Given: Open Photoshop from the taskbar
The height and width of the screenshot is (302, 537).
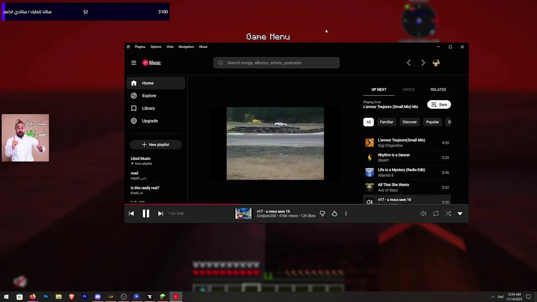Looking at the screenshot, I should click(46, 297).
